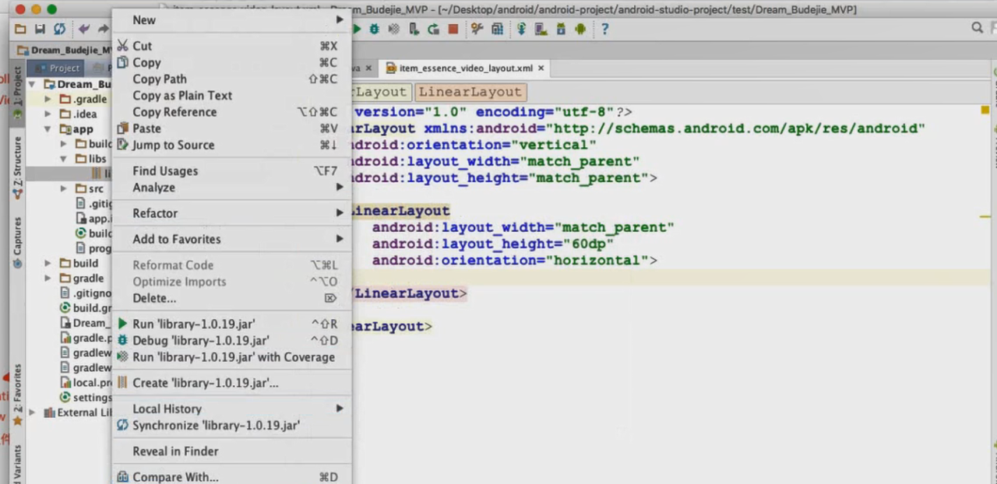
Task: Click the Synchronize icon in main toolbar
Action: point(60,29)
